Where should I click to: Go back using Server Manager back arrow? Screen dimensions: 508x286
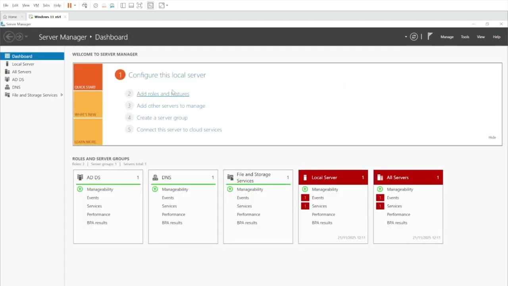9,37
